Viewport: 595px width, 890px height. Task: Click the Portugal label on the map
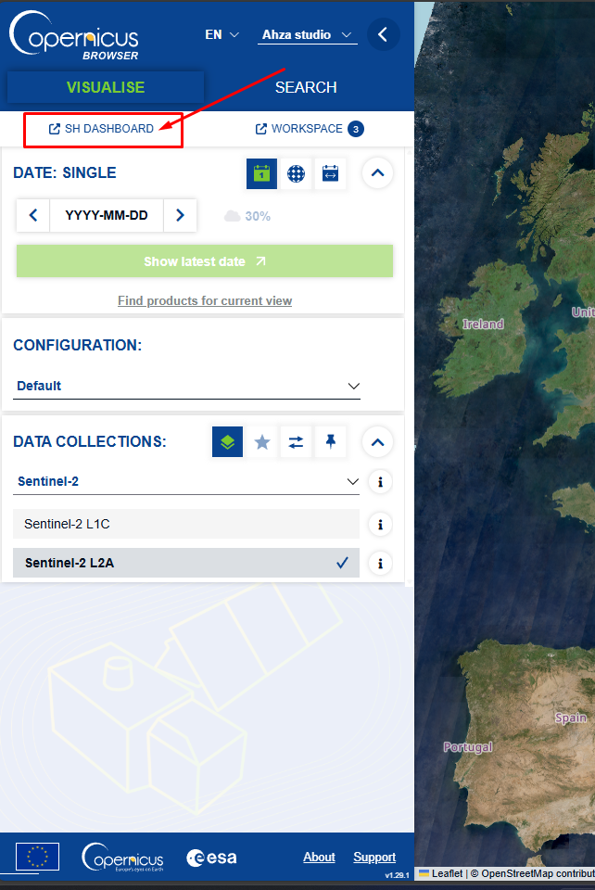pos(468,747)
